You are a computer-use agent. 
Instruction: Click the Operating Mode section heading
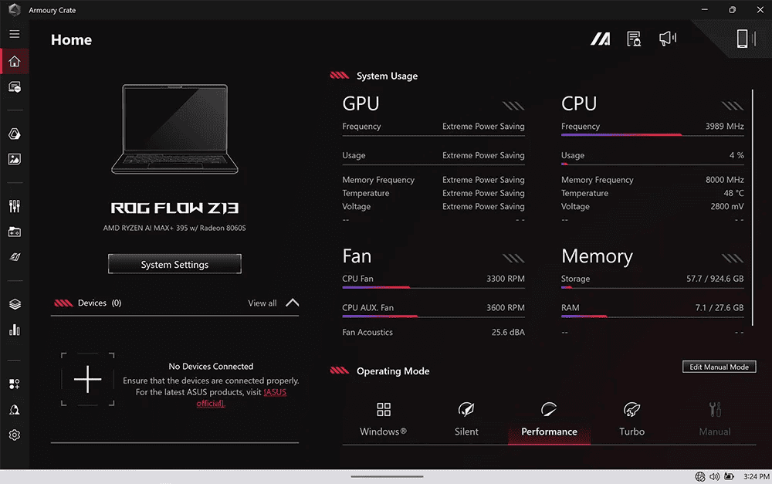pyautogui.click(x=393, y=371)
